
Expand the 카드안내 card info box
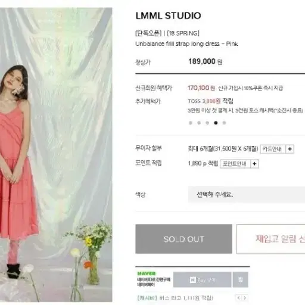click(x=273, y=149)
